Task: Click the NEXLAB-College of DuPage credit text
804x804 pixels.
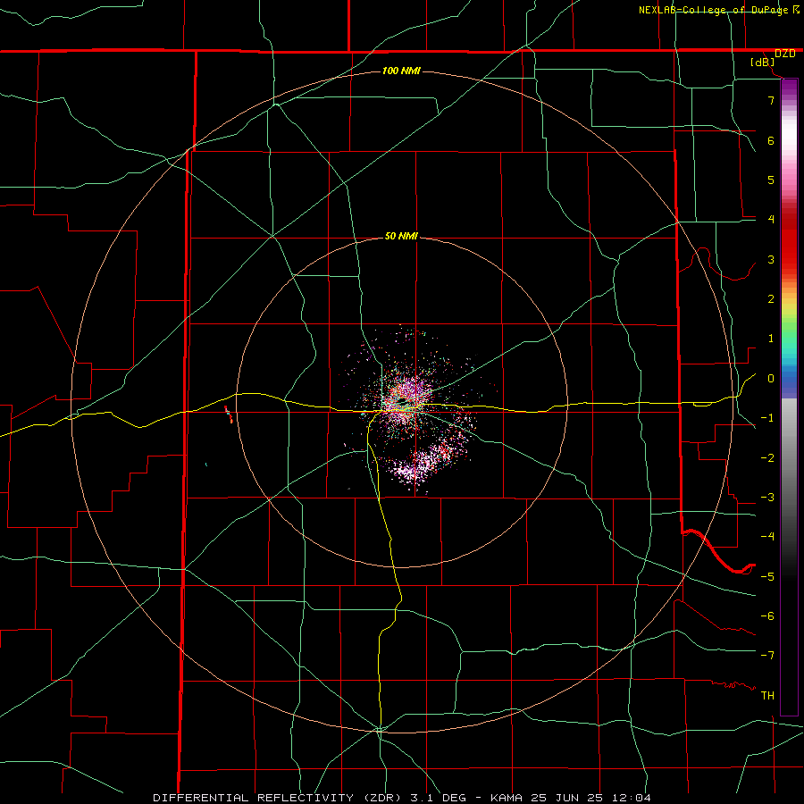Action: pos(713,10)
